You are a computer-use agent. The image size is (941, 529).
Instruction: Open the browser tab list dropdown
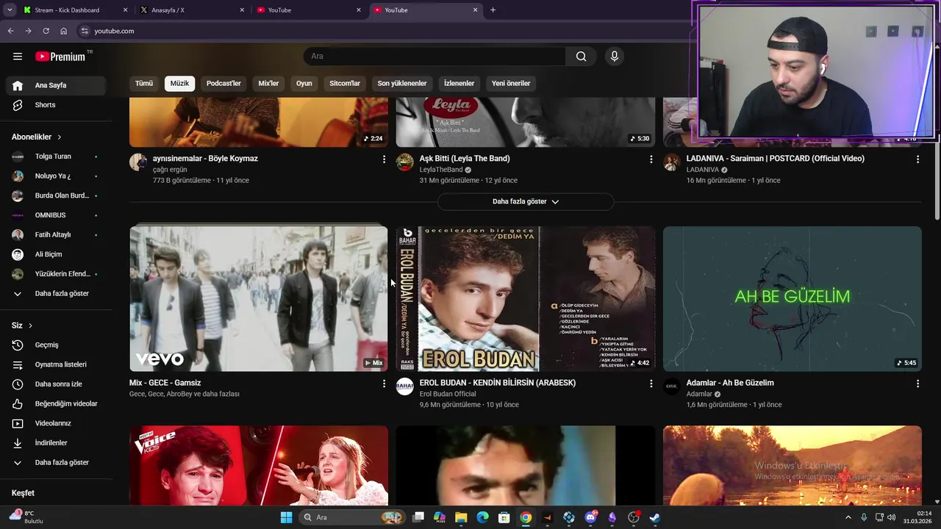point(10,10)
